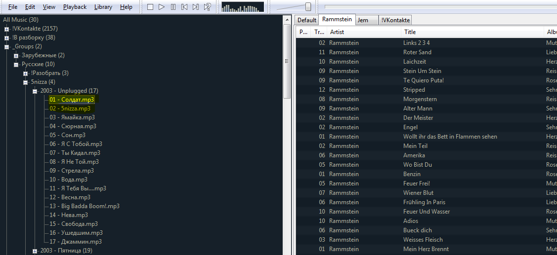Skip to the next track
557x255 pixels.
pyautogui.click(x=196, y=7)
